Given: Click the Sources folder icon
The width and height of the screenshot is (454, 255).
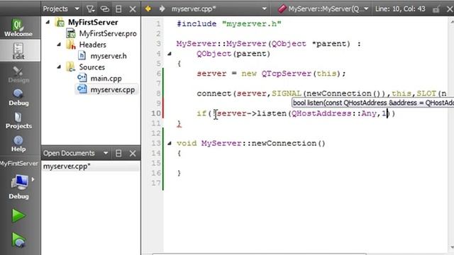Looking at the screenshot, I should (x=71, y=67).
